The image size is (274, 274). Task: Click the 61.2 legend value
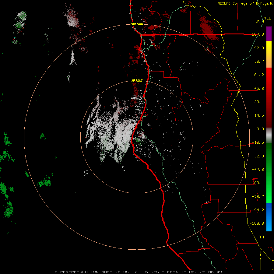pyautogui.click(x=259, y=75)
